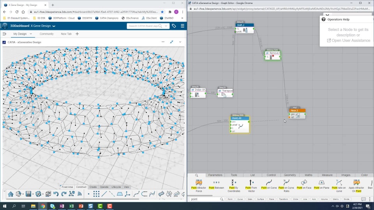This screenshot has width=374, height=210.
Task: Filter operators by Transform tag
Action: tap(283, 199)
